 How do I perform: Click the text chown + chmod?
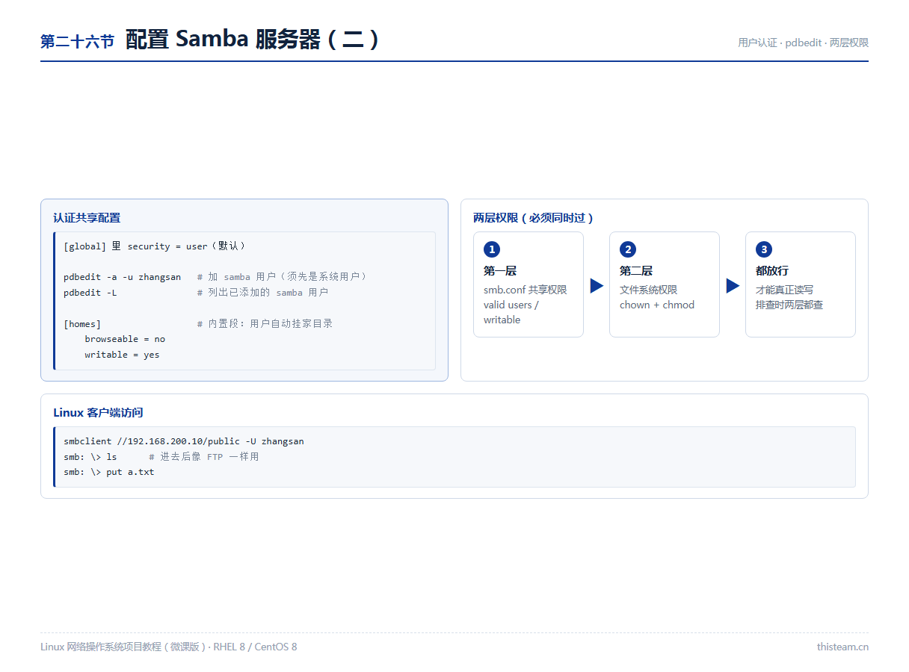pyautogui.click(x=657, y=305)
